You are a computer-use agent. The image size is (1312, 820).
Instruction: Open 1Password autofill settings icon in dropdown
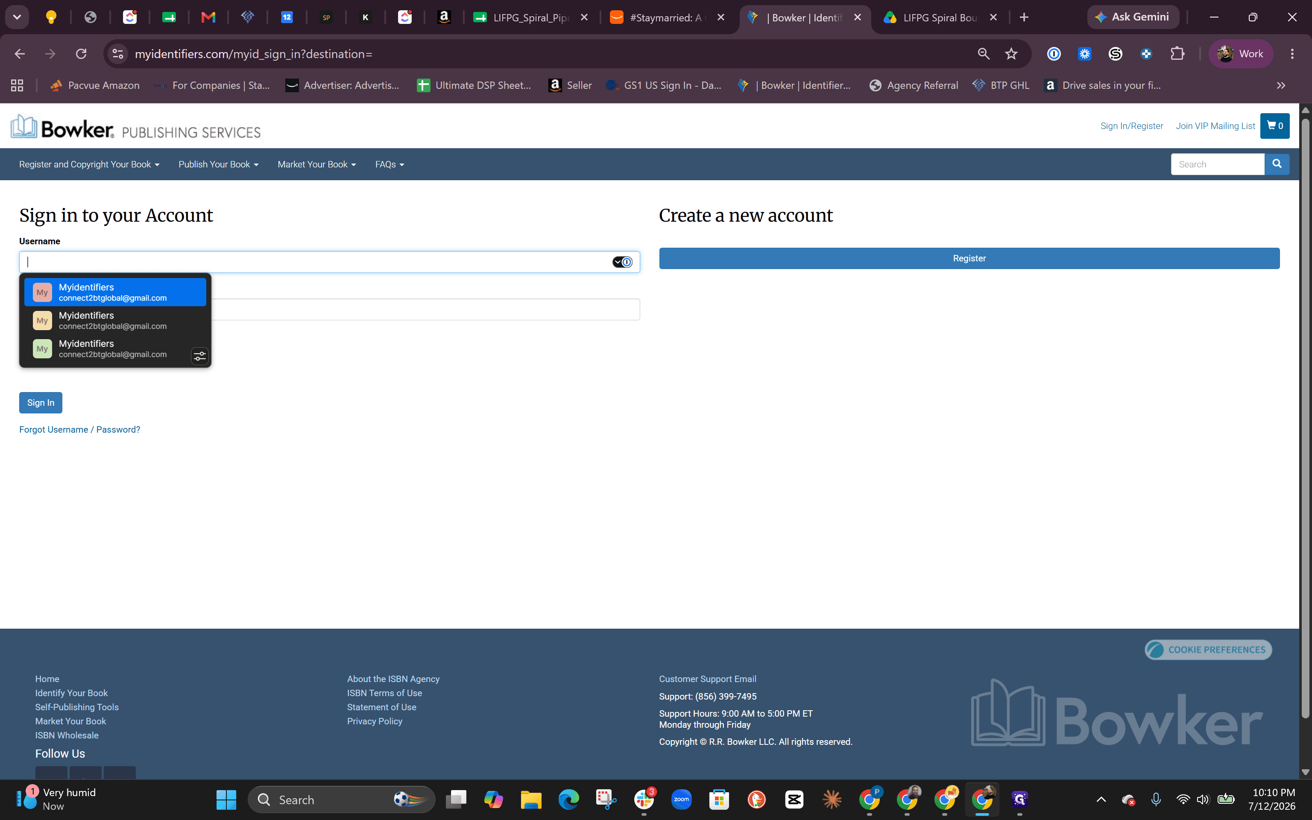tap(199, 356)
